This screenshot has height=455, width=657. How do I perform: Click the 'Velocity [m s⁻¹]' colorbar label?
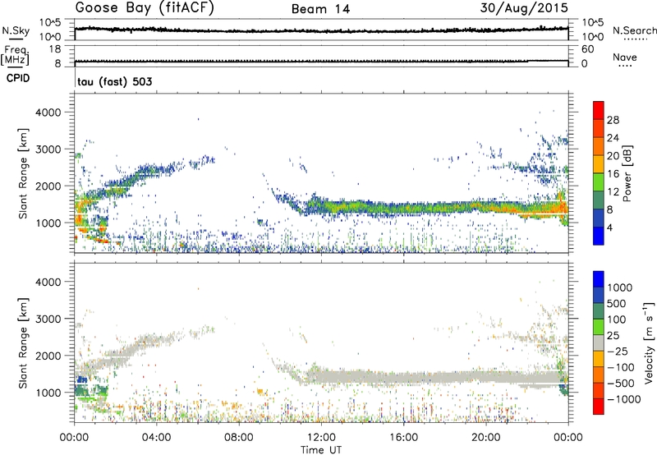click(649, 342)
